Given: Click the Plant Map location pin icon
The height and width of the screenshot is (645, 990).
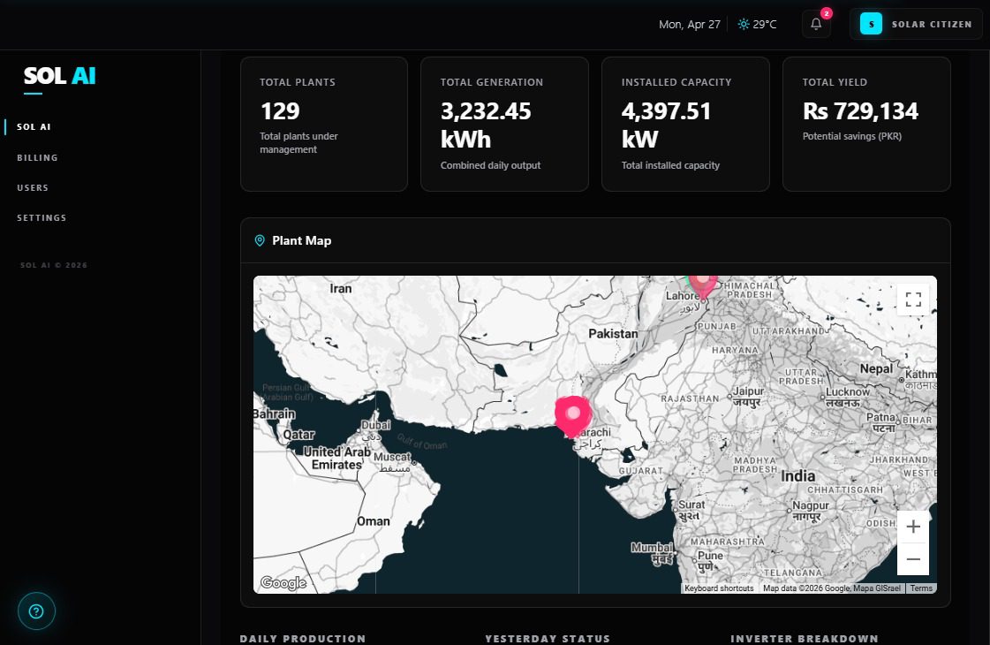Looking at the screenshot, I should pos(260,240).
